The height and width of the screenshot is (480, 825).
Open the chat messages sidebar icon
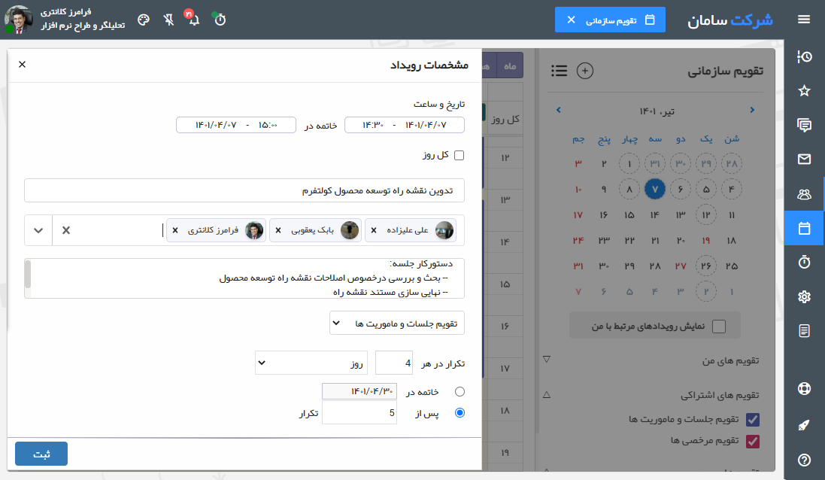point(804,125)
